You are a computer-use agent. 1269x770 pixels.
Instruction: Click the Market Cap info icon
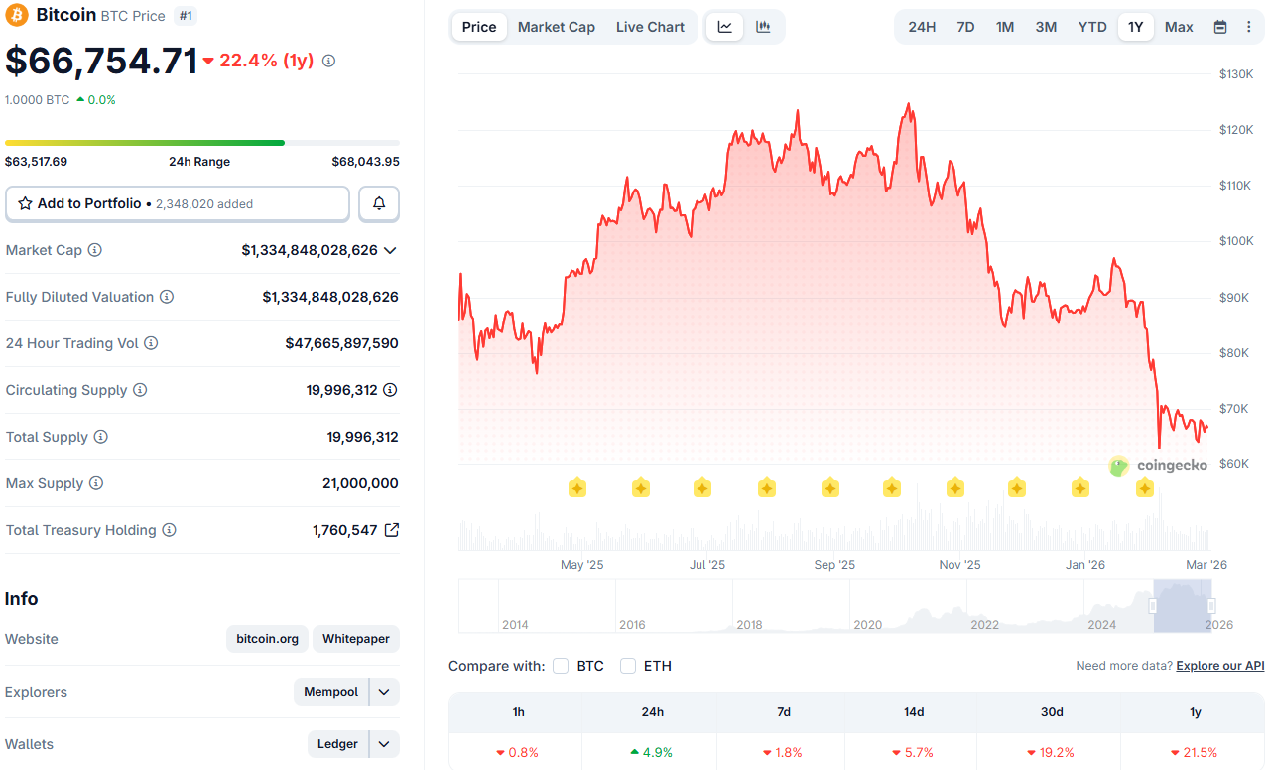(95, 250)
